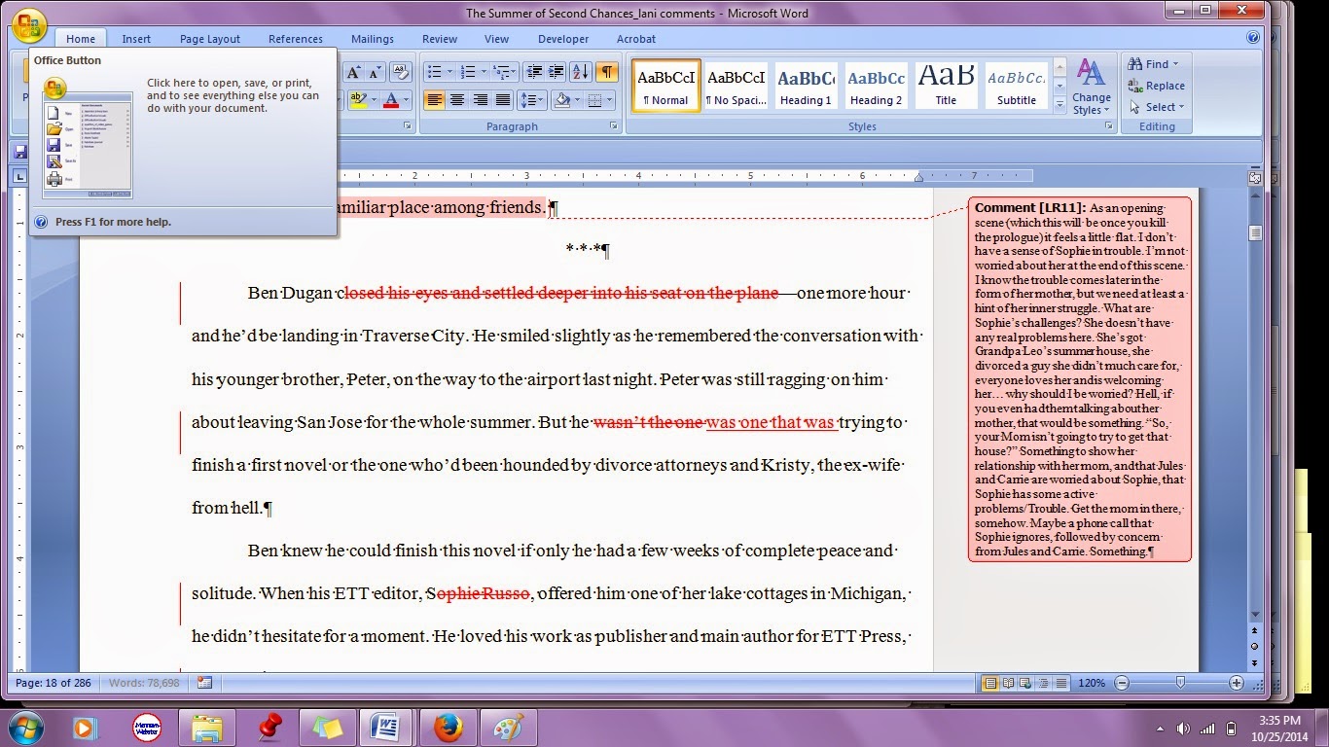The width and height of the screenshot is (1329, 747).
Task: Switch to Print Layout view
Action: pos(990,683)
